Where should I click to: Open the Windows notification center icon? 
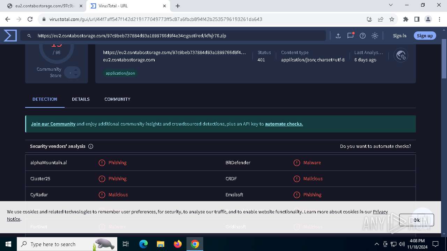click(435, 244)
